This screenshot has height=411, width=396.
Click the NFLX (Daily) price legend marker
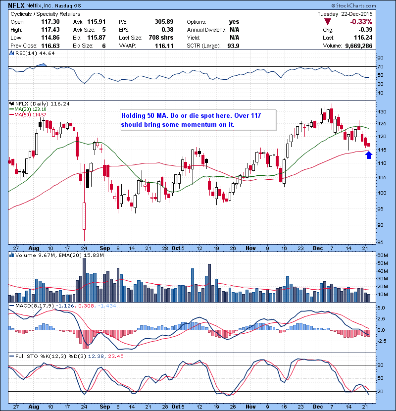[12, 104]
